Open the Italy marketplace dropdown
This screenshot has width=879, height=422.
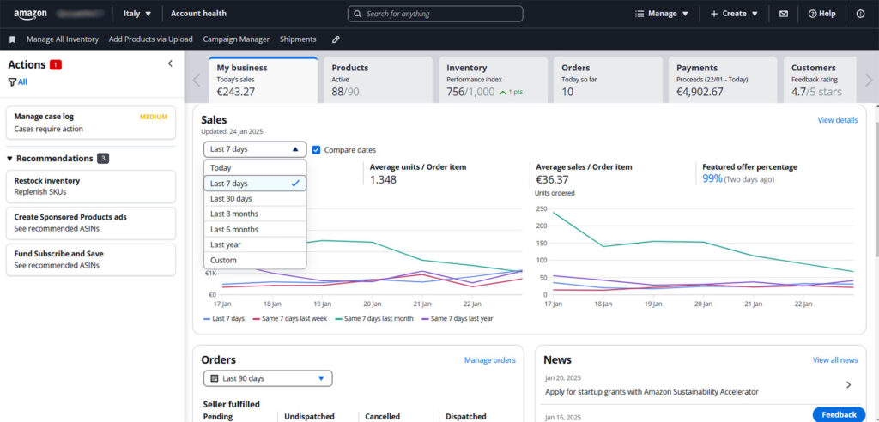(x=137, y=14)
